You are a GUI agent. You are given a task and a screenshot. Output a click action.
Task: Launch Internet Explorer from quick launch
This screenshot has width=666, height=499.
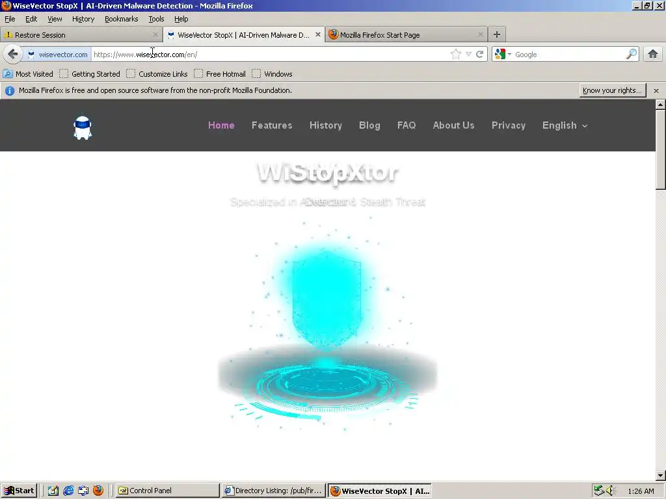(68, 491)
